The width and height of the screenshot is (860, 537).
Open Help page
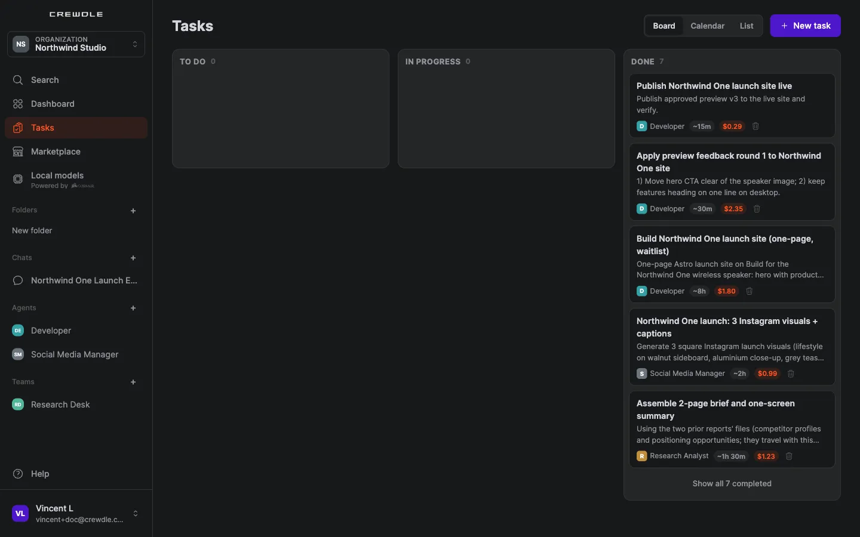(76, 474)
